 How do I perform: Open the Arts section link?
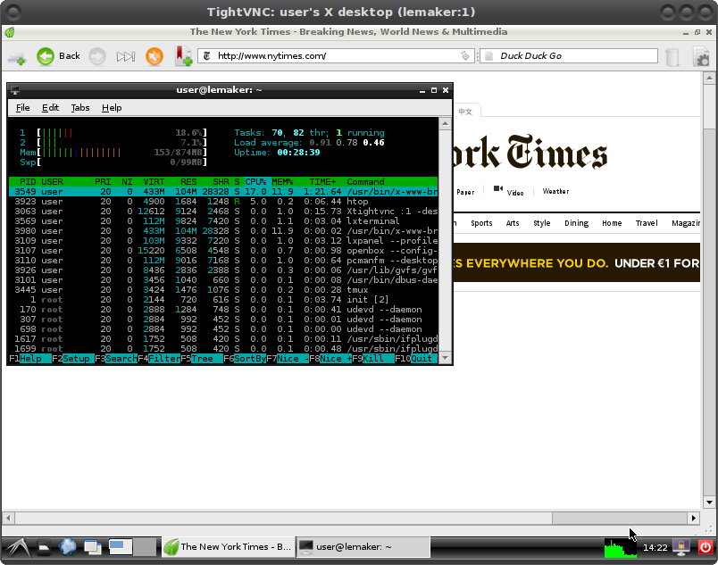click(513, 223)
